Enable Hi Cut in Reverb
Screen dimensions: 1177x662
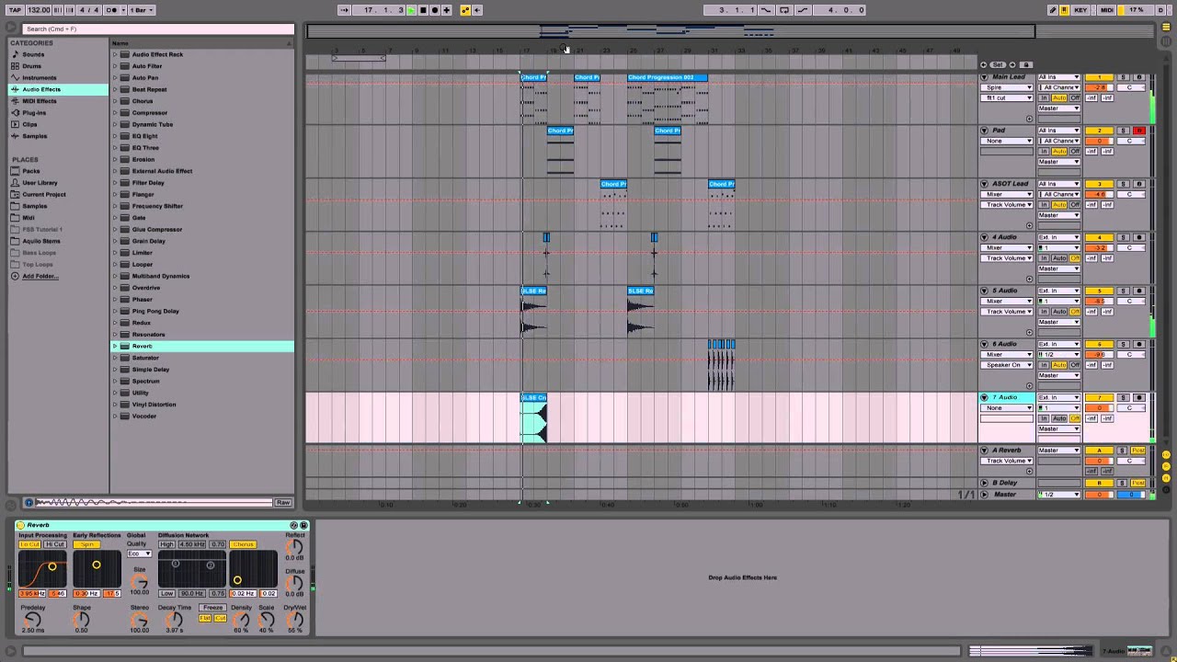point(55,544)
